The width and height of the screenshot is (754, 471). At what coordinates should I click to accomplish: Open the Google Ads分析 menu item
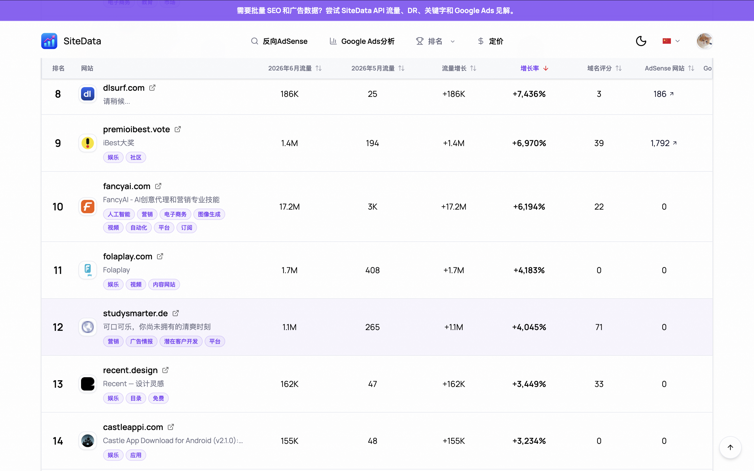(362, 41)
